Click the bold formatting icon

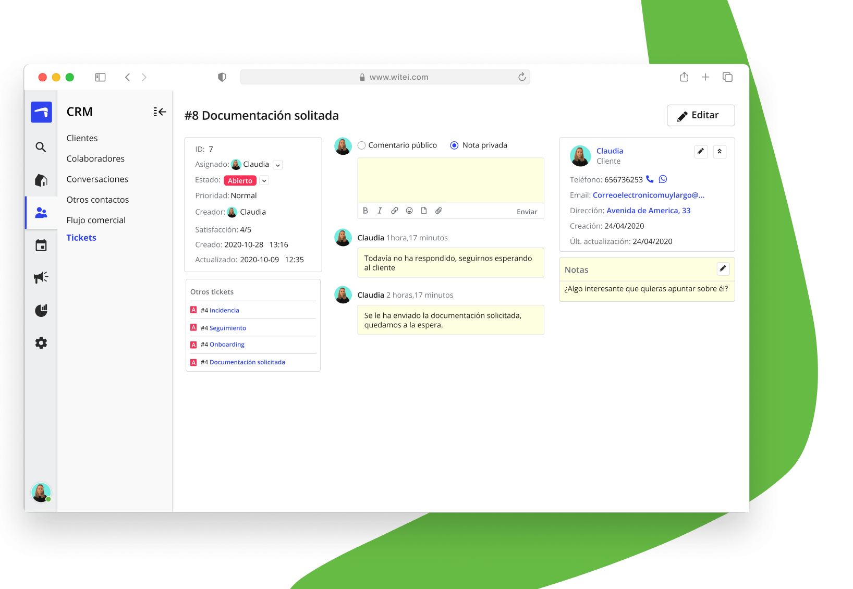(x=365, y=211)
